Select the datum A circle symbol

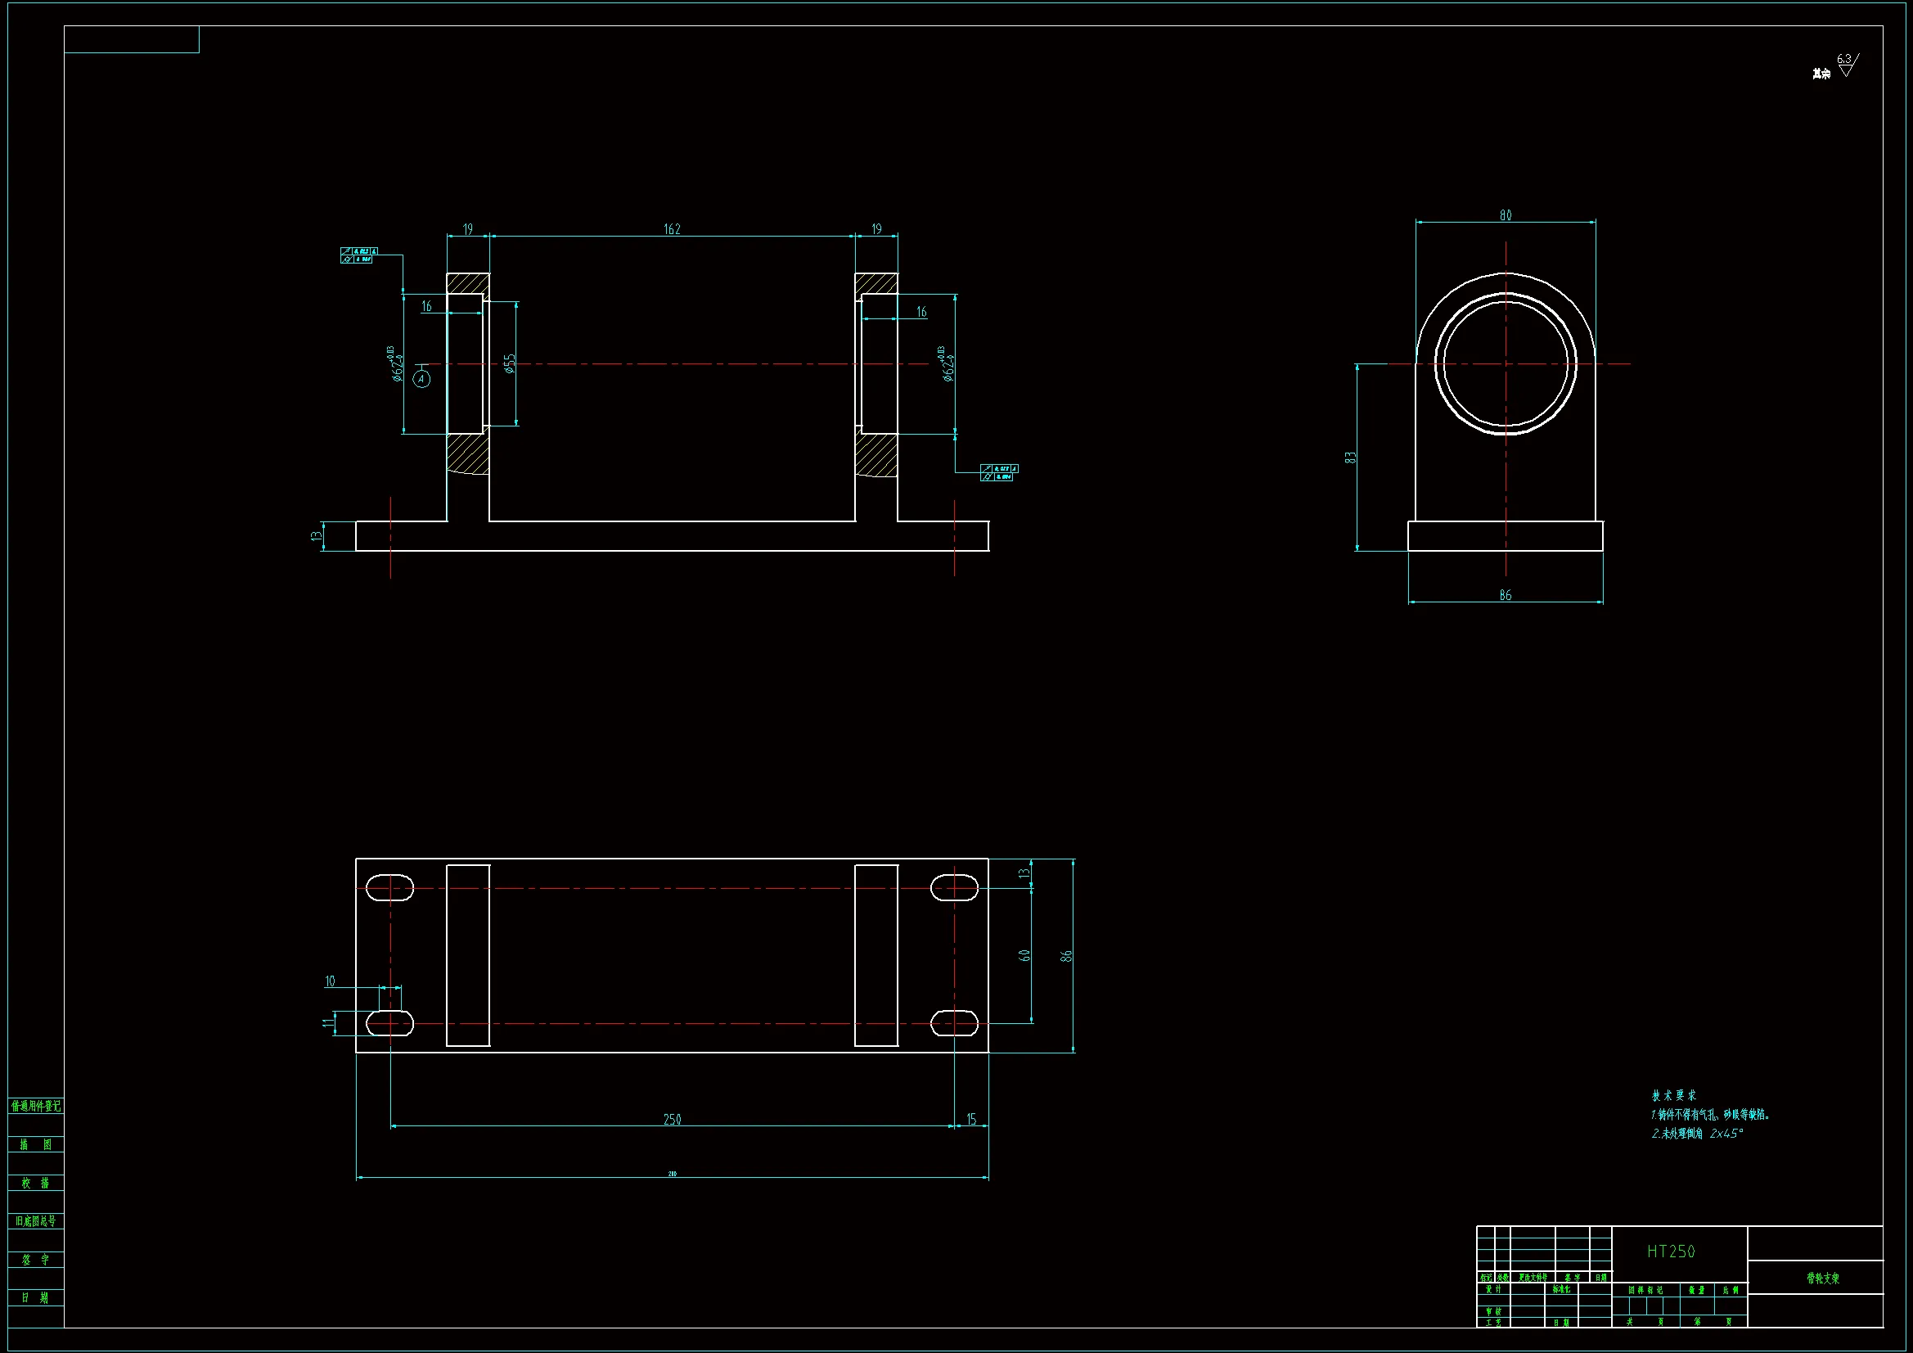(x=421, y=379)
